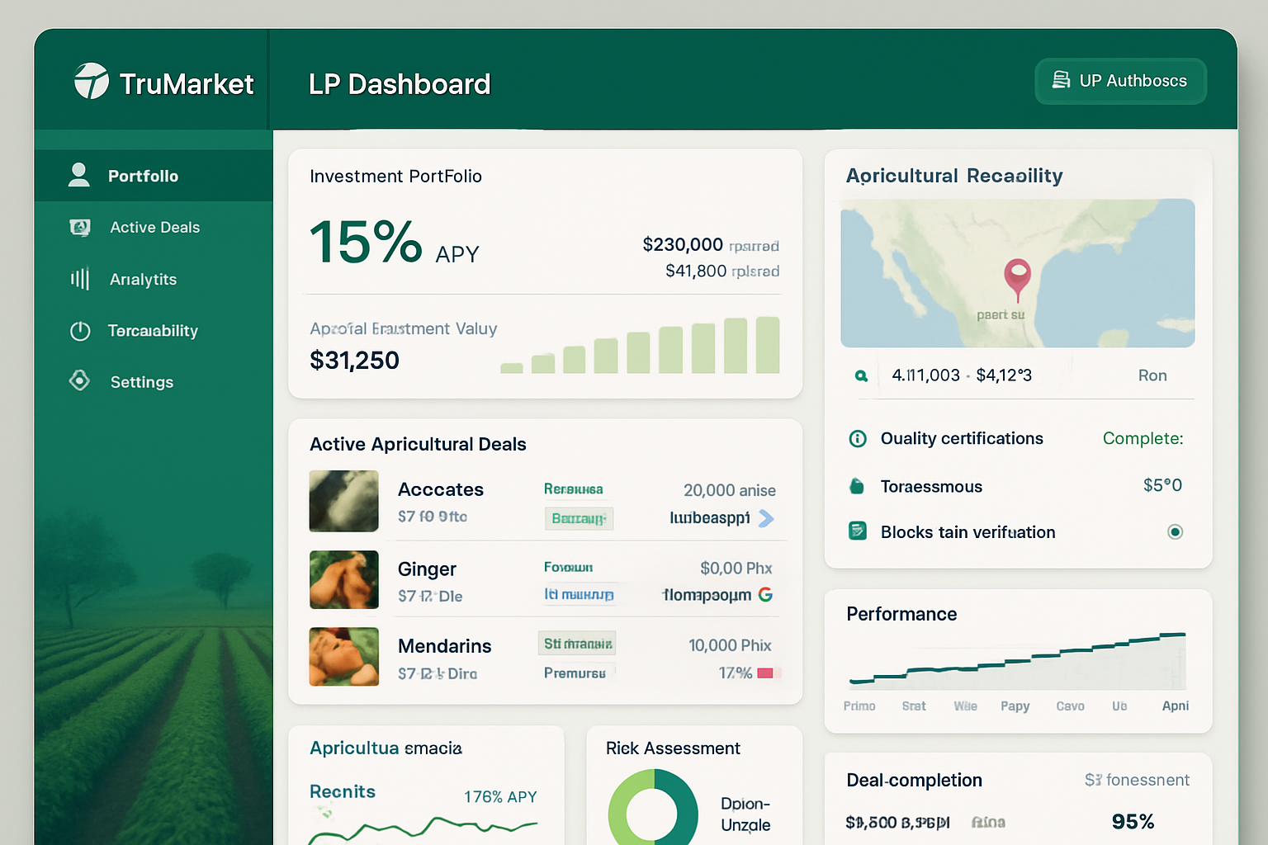The image size is (1268, 845).
Task: Switch to the Risk Assessment panel
Action: [672, 748]
